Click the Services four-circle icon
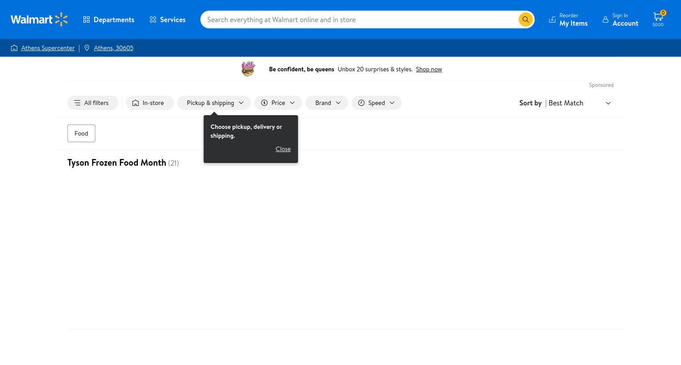The image size is (681, 365). click(x=153, y=19)
